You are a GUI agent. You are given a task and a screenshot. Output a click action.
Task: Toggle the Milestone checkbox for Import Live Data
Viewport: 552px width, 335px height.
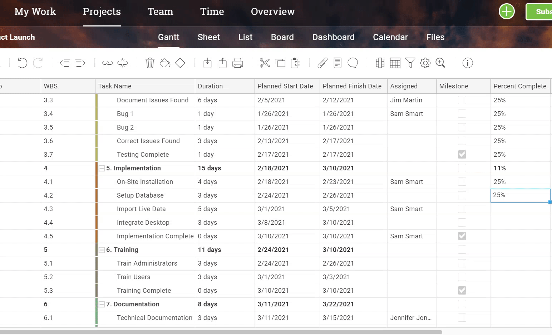[462, 209]
